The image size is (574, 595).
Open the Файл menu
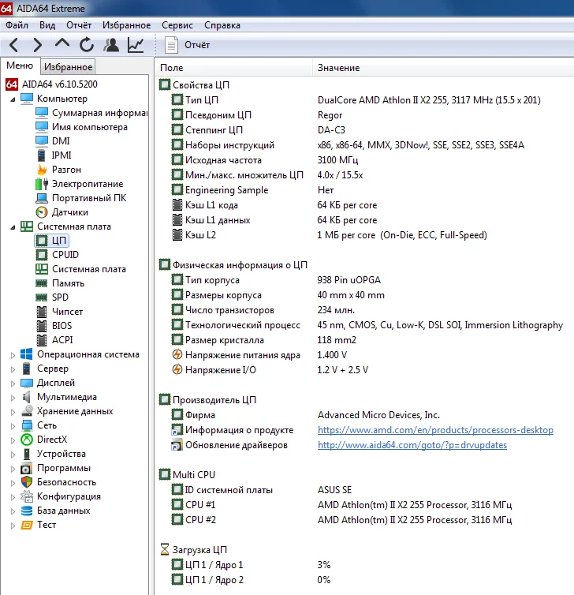pyautogui.click(x=17, y=25)
